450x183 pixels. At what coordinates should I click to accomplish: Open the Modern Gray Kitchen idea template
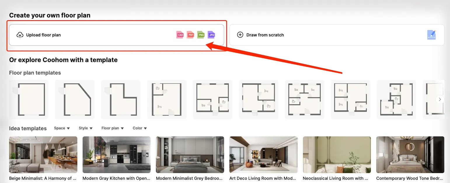point(116,155)
